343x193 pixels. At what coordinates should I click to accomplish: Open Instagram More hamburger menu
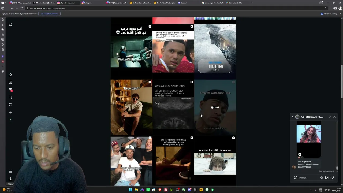[10, 171]
